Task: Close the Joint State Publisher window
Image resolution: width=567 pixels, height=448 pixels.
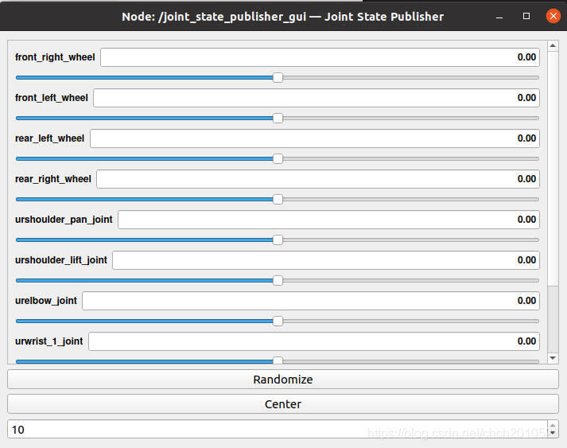Action: pos(552,17)
